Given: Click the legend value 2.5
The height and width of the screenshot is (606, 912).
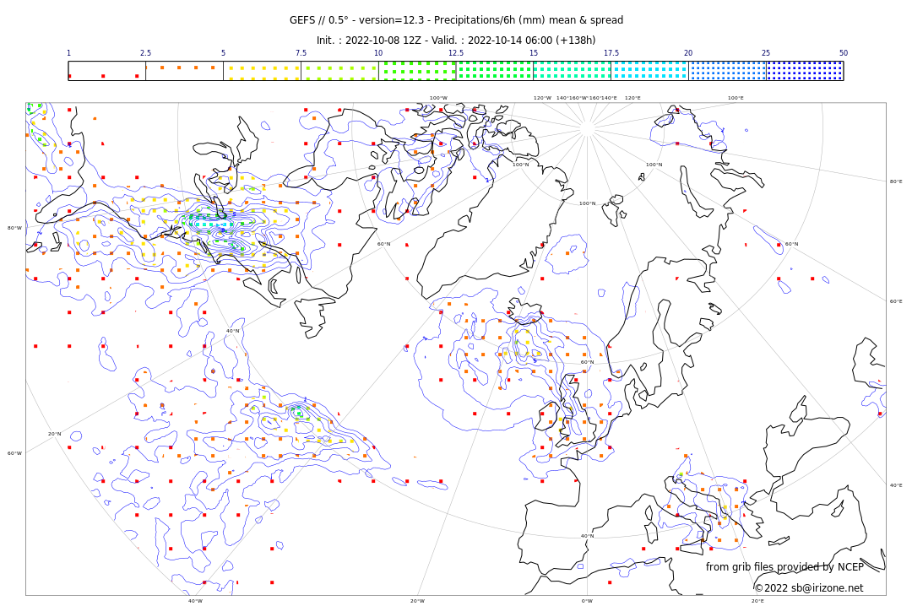Looking at the screenshot, I should click(x=145, y=53).
